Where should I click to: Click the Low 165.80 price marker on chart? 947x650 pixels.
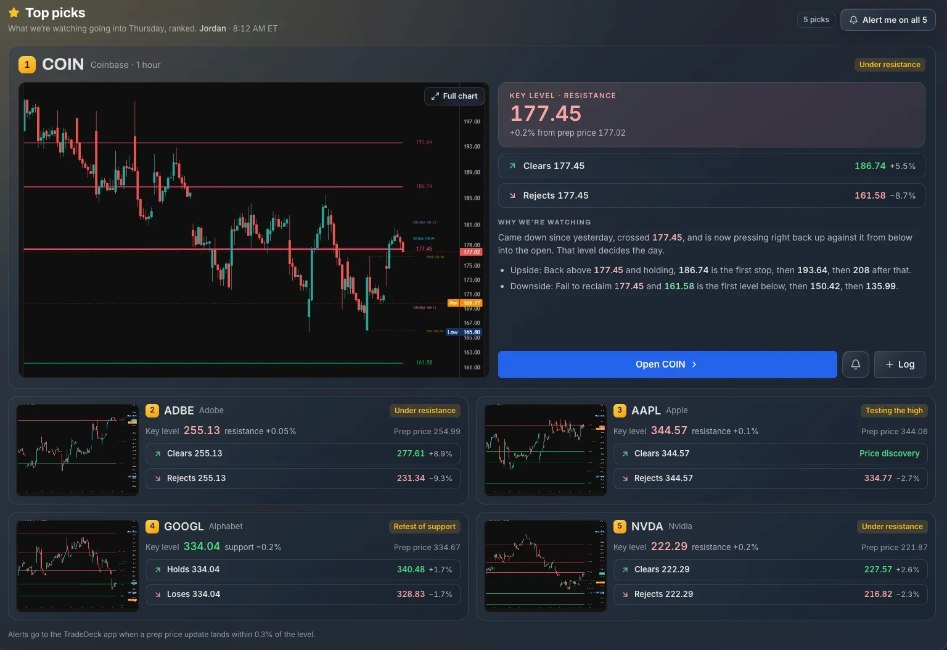[464, 332]
